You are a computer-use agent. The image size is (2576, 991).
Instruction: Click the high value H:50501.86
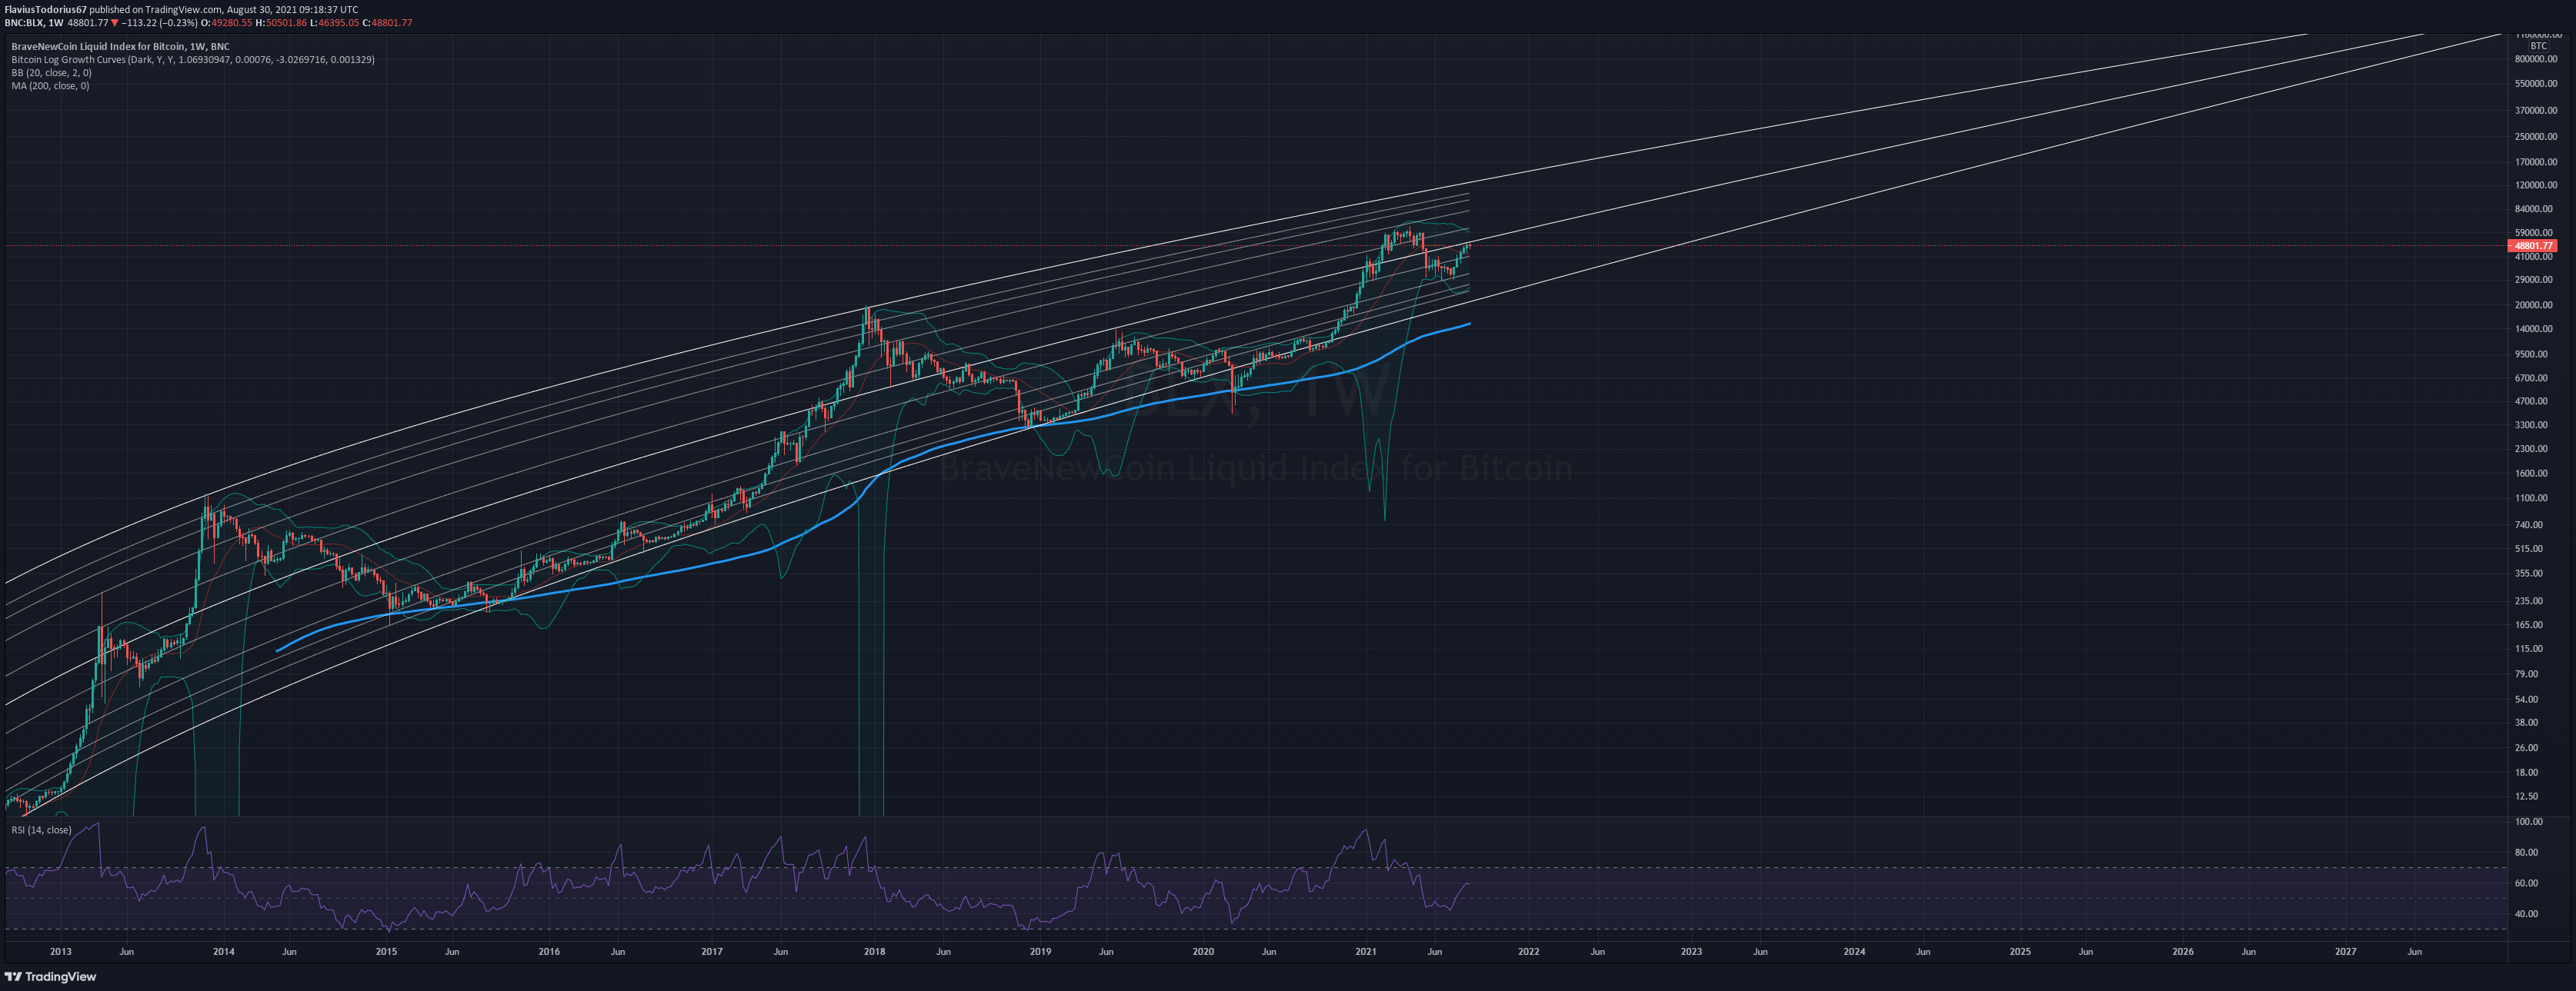[x=281, y=22]
